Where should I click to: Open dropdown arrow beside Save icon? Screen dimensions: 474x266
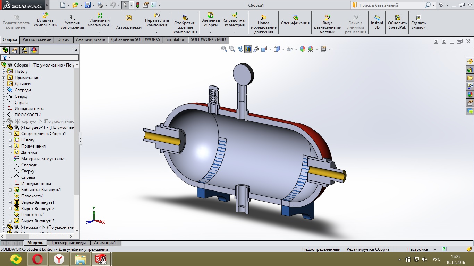pyautogui.click(x=94, y=6)
